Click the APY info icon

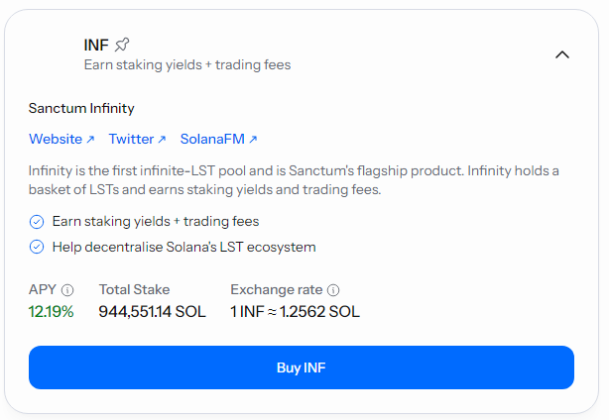coord(67,290)
